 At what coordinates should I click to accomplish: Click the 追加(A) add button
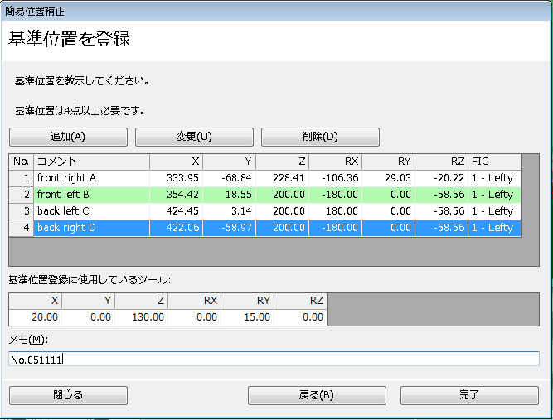pos(68,137)
